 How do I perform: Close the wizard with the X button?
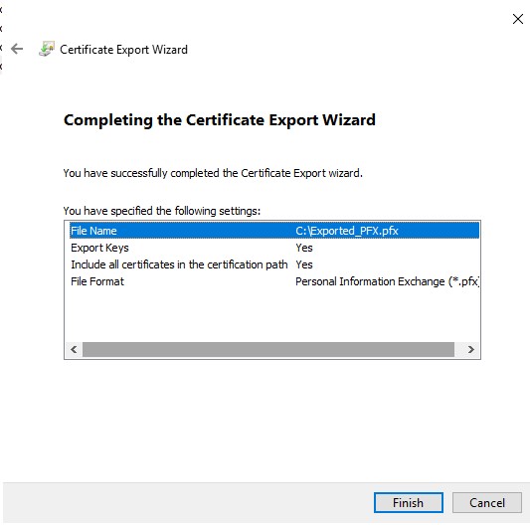517,19
